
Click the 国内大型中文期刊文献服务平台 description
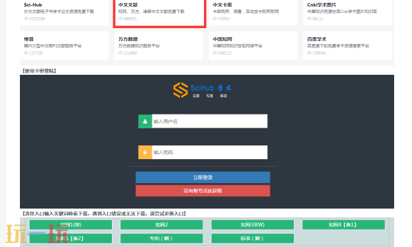point(53,46)
